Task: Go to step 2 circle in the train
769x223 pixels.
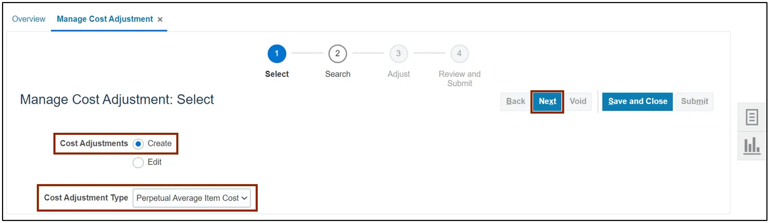Action: coord(338,53)
